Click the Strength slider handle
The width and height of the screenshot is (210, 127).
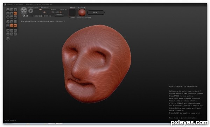click(44, 12)
